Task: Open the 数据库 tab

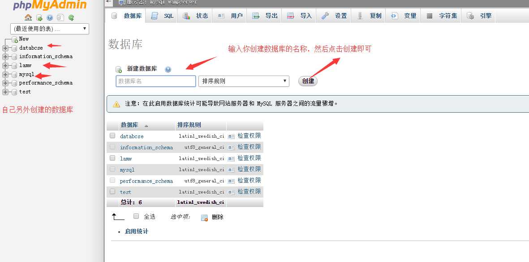Action: click(x=126, y=16)
